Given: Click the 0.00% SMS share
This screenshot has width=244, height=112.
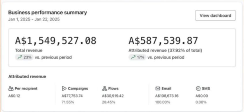Looking at the screenshot, I should pos(201,102).
